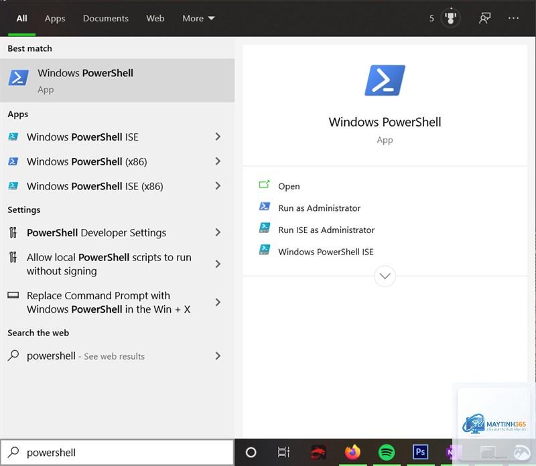Expand Allow local PowerShell scripts chevron
This screenshot has height=466, width=536.
coord(218,264)
